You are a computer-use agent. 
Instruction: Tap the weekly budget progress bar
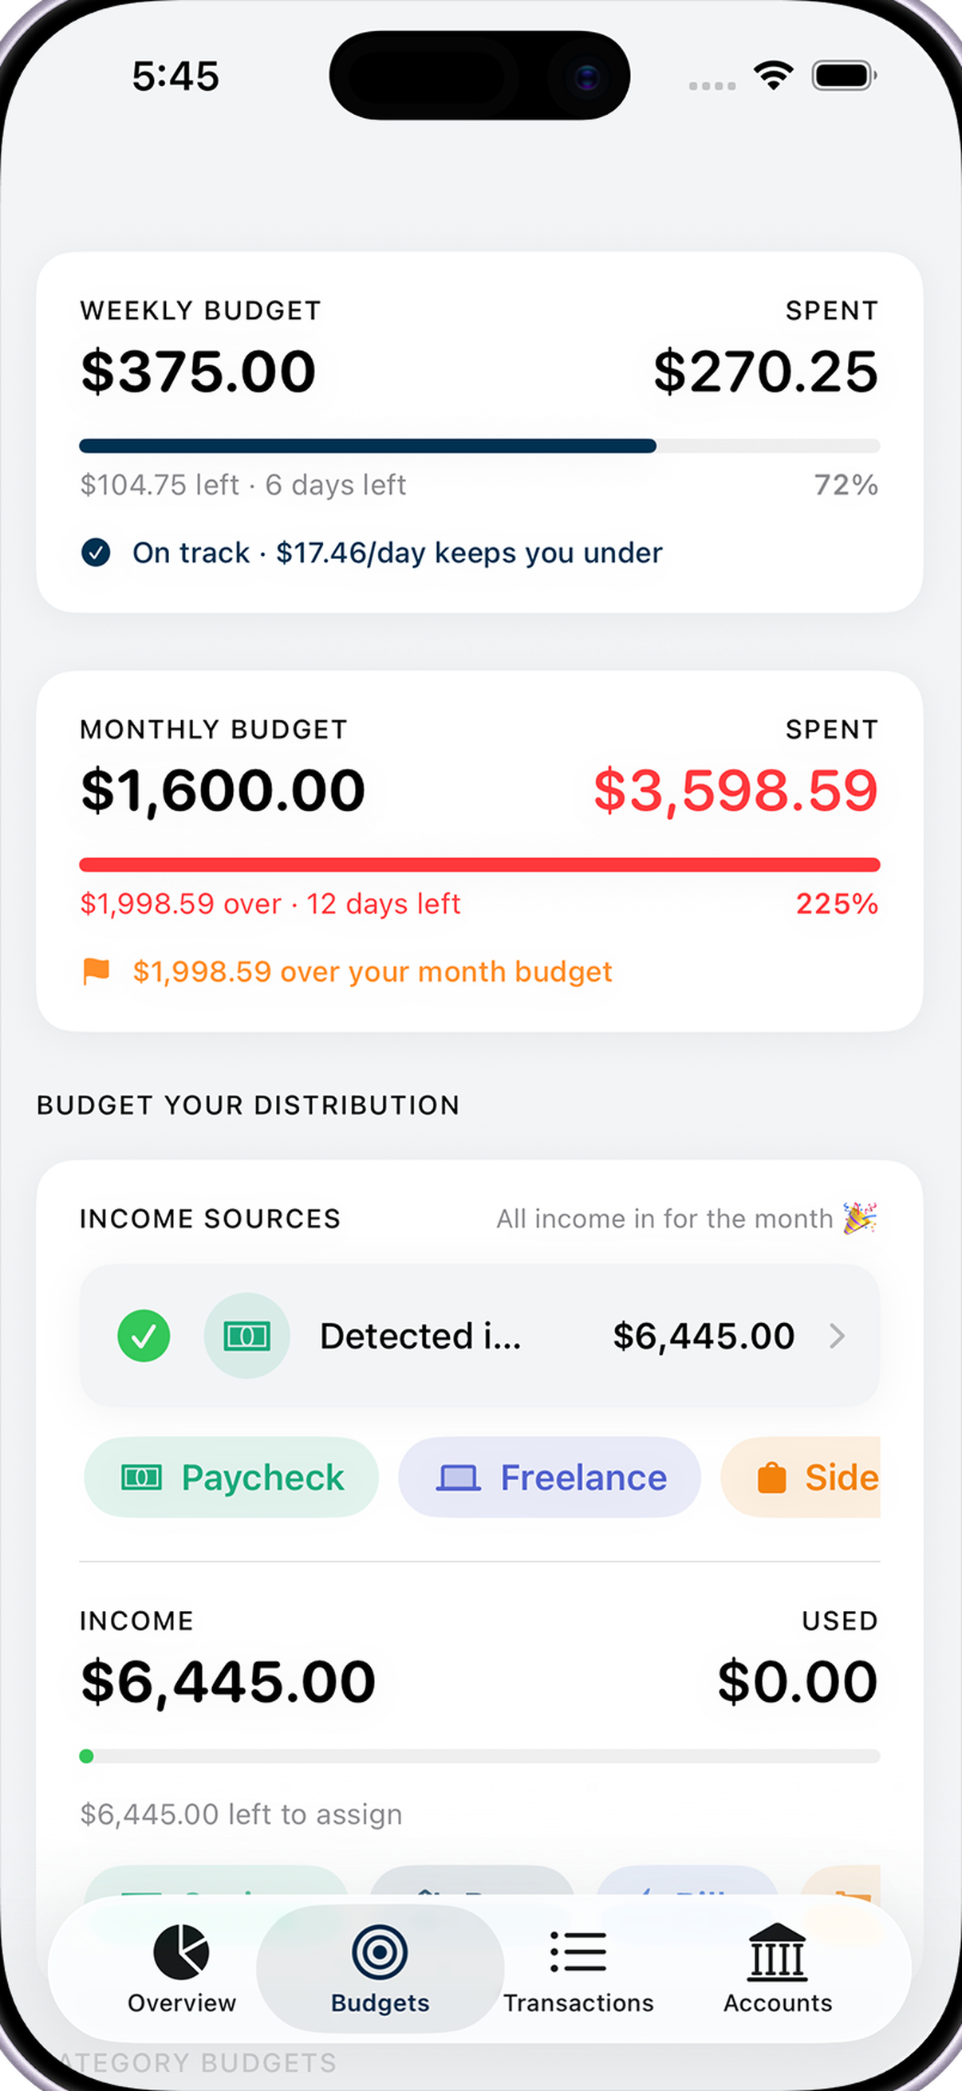coord(479,446)
